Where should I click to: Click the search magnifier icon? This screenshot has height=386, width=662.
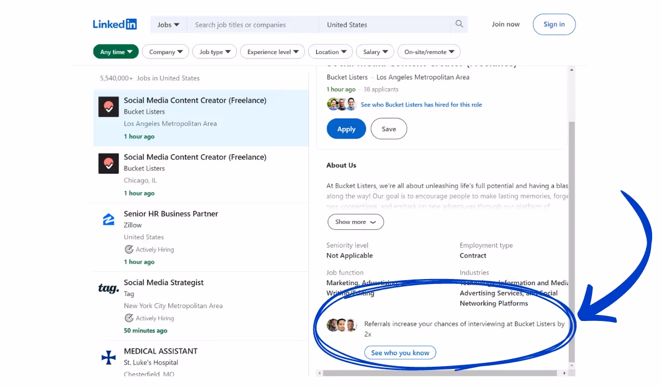tap(459, 24)
